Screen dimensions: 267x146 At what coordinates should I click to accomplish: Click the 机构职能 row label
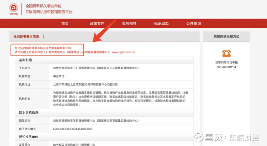pyautogui.click(x=24, y=99)
